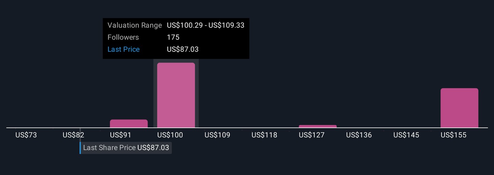Click the US$118 axis label
The width and height of the screenshot is (494, 175).
pos(264,135)
